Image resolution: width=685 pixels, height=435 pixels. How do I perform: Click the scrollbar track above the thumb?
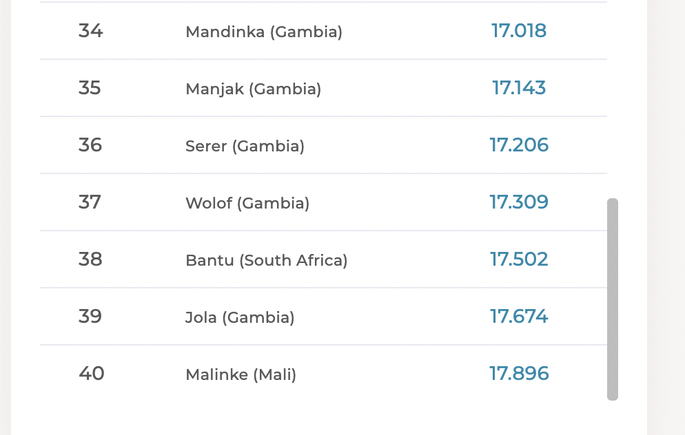pos(613,100)
